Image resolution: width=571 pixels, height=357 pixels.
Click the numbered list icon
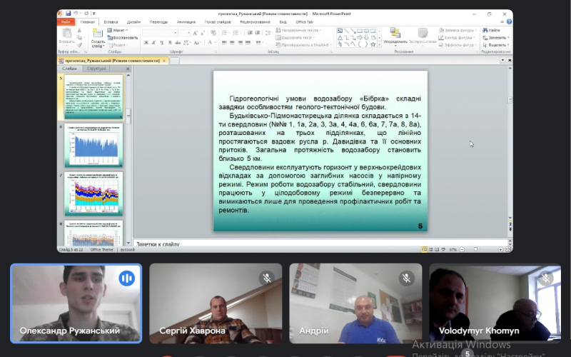(236, 33)
